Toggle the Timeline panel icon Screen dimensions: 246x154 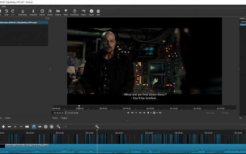(x=58, y=12)
